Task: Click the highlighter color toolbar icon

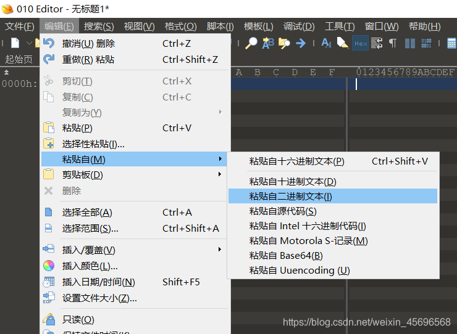Action: [x=343, y=43]
